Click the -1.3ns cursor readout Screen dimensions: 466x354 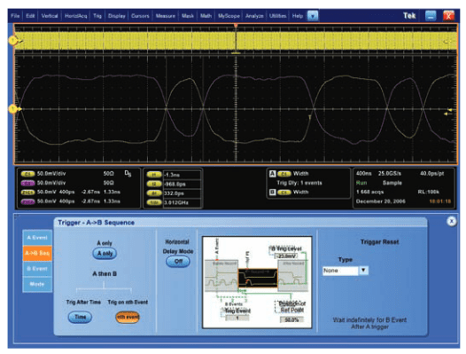182,175
